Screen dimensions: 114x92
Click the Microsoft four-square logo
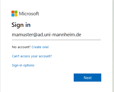[x=14, y=13]
